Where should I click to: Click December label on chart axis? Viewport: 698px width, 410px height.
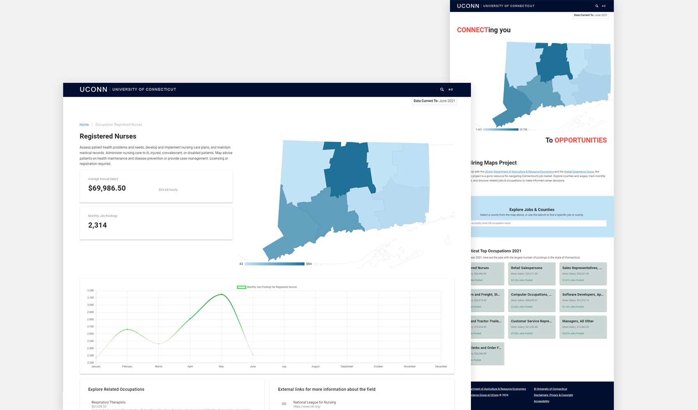click(x=441, y=367)
